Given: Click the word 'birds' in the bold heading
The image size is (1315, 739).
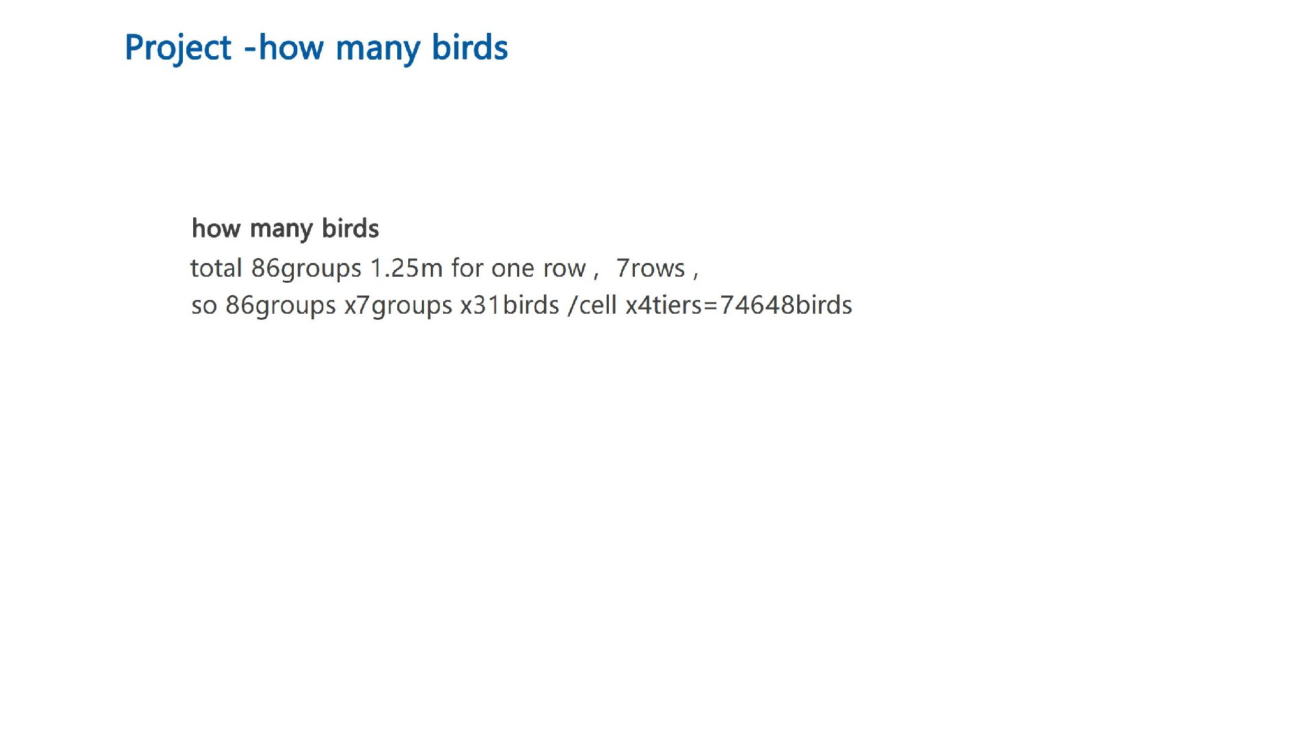Looking at the screenshot, I should (x=350, y=229).
